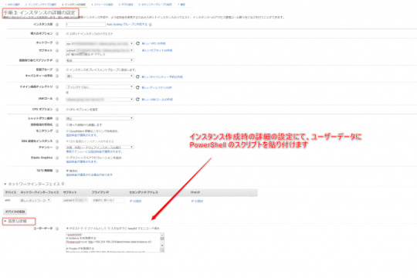
Task: Check the base64 エンコード済み option
Action: [109, 229]
